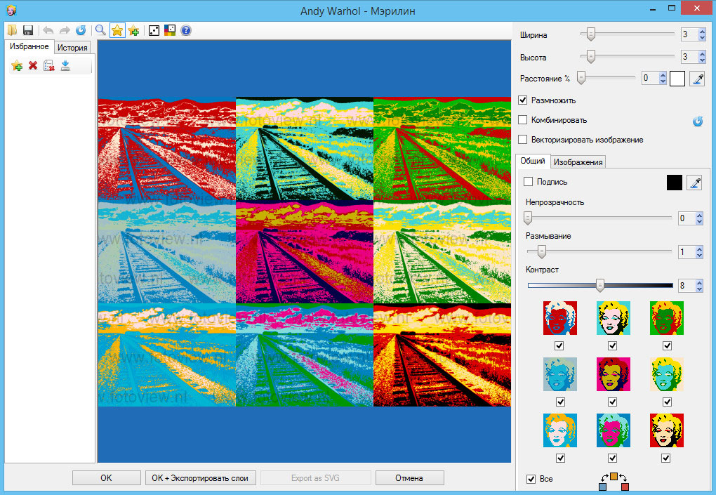
Task: Pick the Подпись color with the eyedropper
Action: pos(694,183)
